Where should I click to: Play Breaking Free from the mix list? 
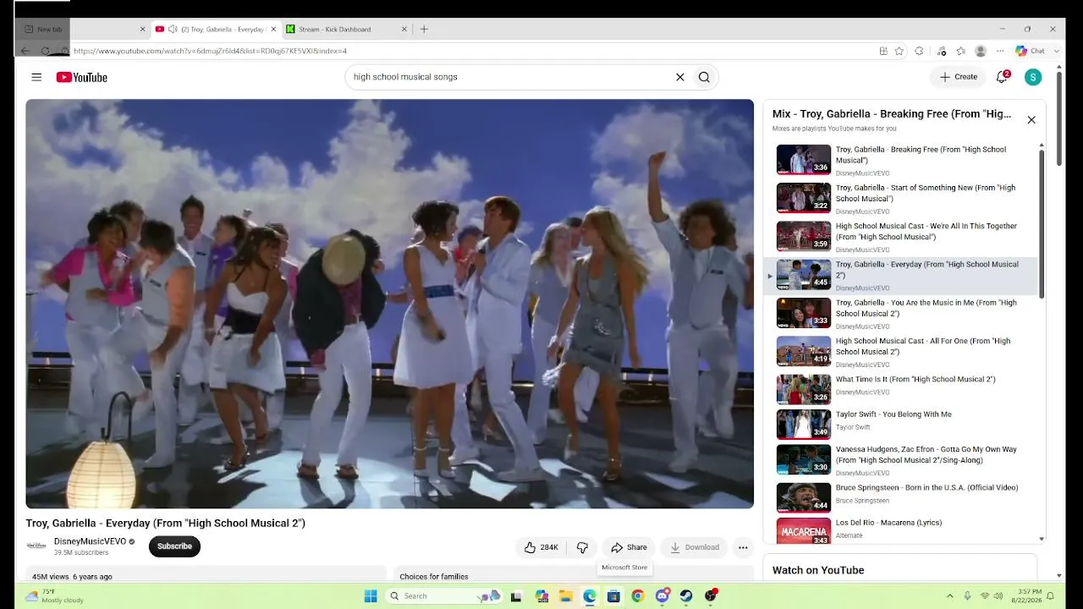click(902, 161)
